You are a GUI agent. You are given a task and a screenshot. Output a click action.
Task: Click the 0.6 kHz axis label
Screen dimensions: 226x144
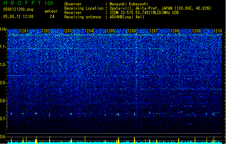(x=3, y=137)
